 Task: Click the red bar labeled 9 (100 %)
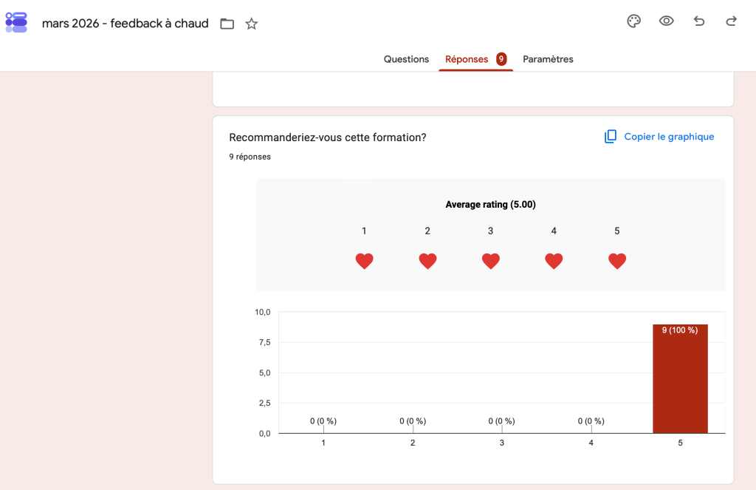coord(680,378)
